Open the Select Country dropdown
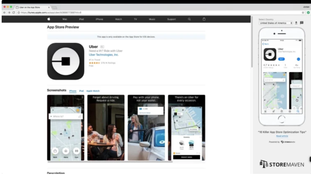The height and width of the screenshot is (175, 311). (x=275, y=23)
